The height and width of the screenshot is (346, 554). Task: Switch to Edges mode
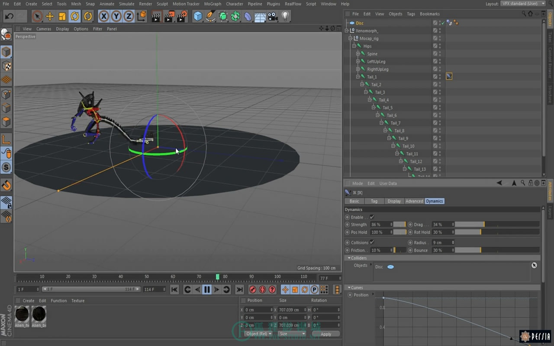click(6, 108)
